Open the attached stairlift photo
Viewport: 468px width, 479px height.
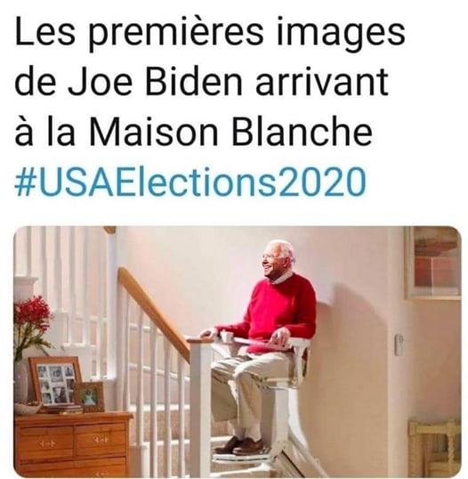point(238,352)
